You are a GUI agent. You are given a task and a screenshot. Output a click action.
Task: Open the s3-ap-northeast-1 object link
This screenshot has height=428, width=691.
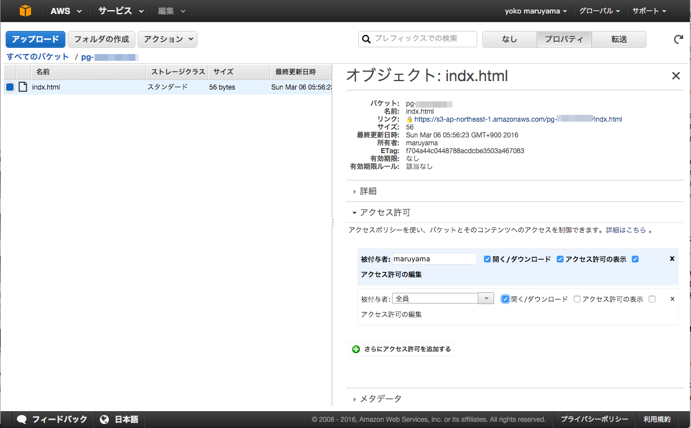pos(518,119)
